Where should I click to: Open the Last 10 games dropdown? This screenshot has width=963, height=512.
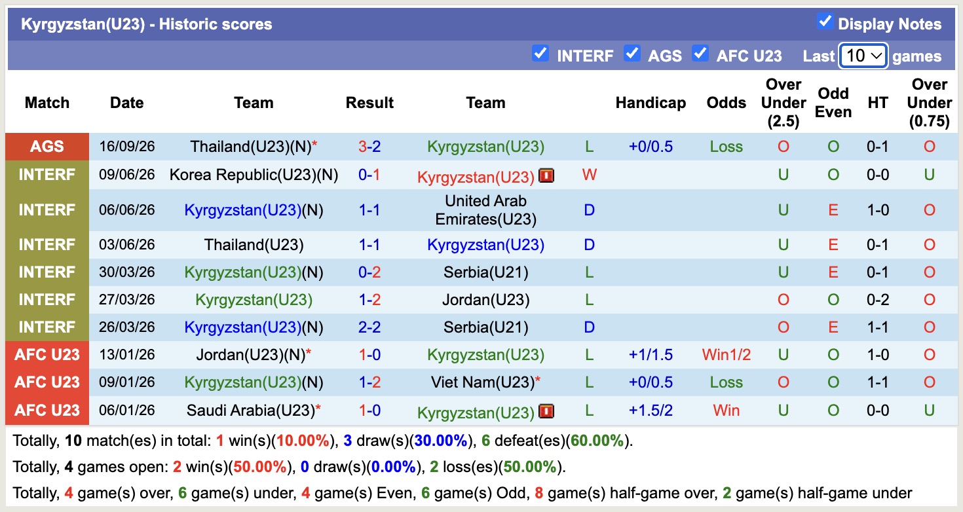[863, 56]
